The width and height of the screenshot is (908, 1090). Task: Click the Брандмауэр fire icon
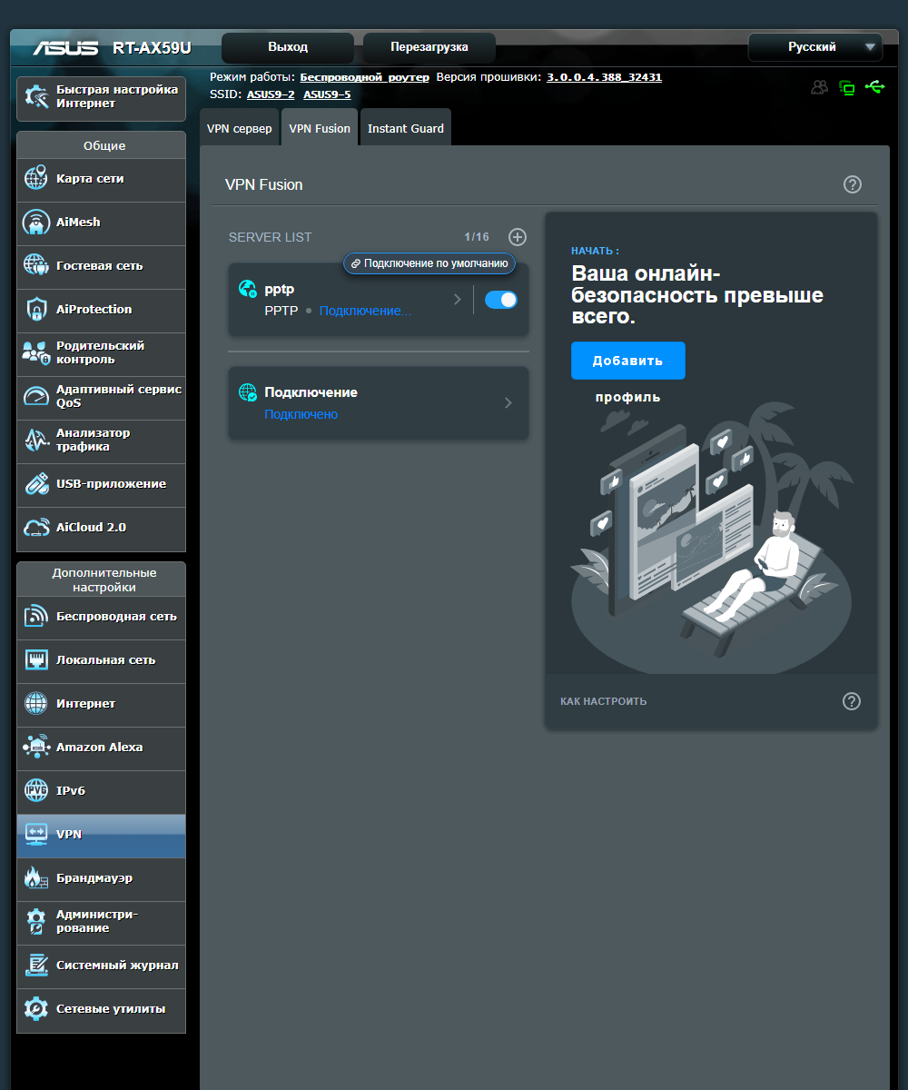click(35, 877)
